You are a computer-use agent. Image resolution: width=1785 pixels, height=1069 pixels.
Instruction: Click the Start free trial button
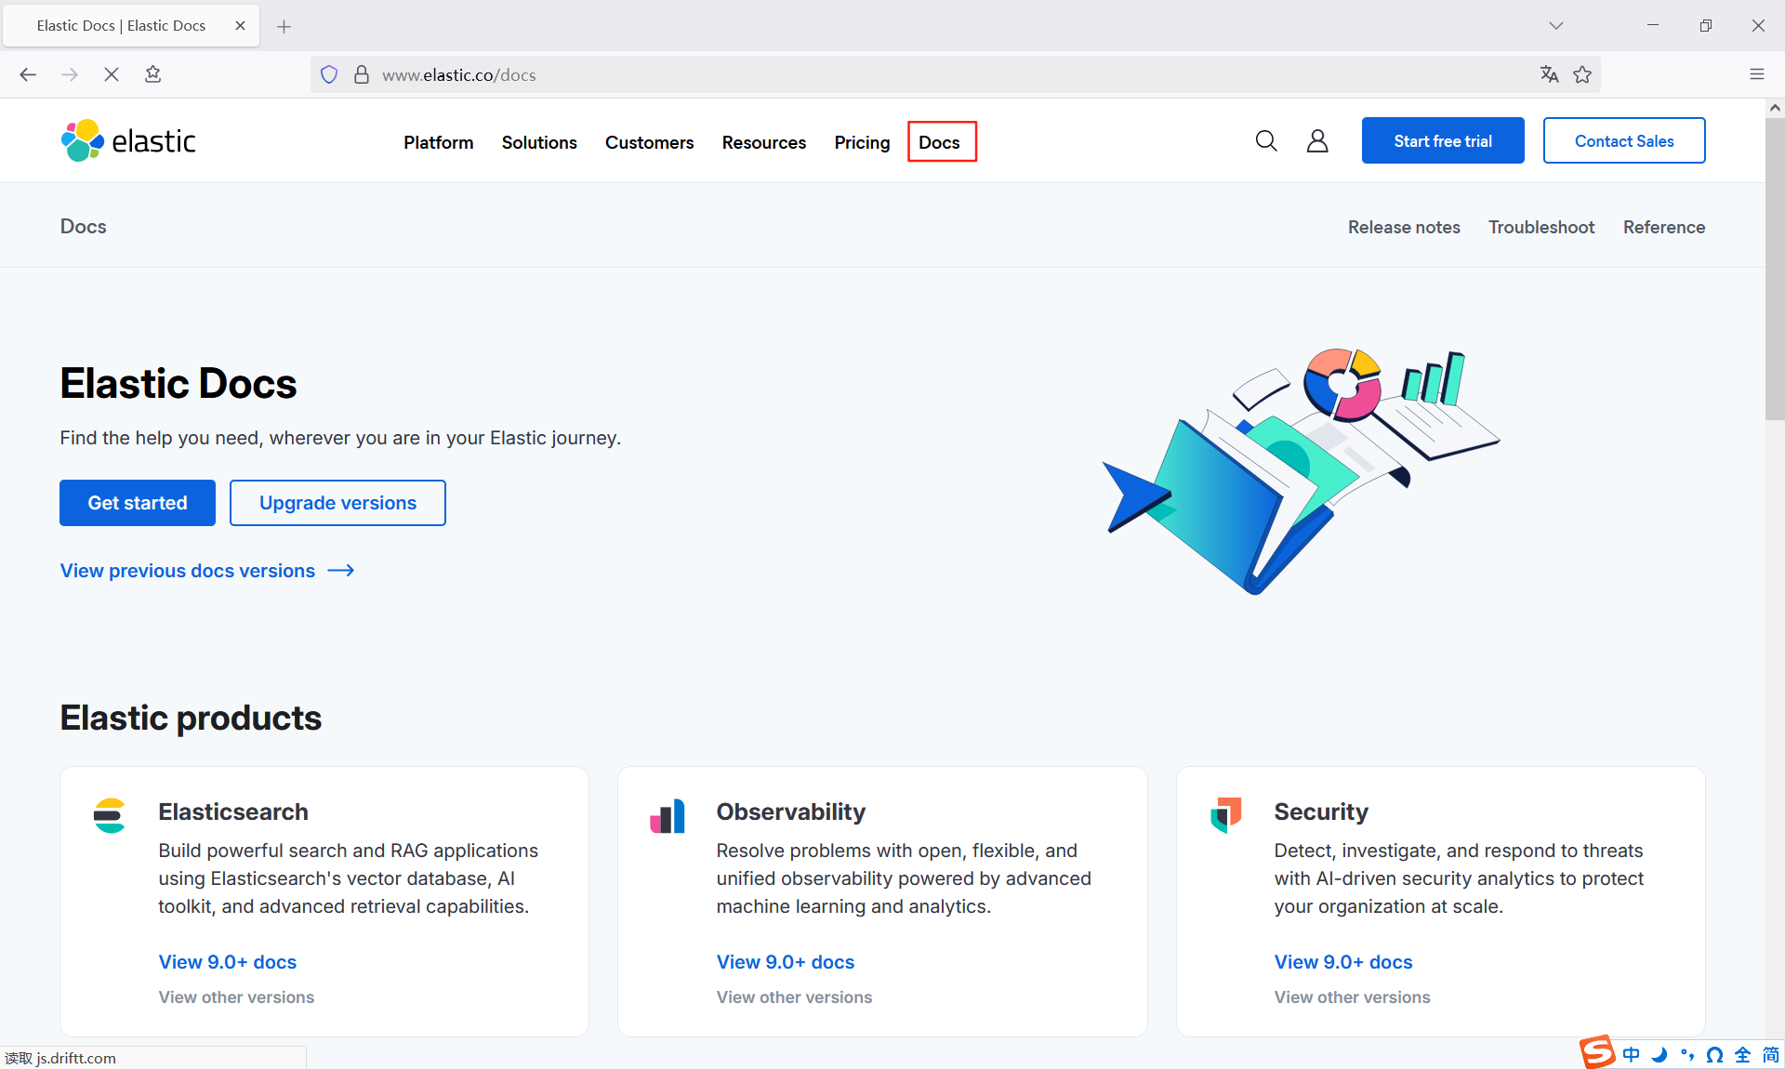1442,141
